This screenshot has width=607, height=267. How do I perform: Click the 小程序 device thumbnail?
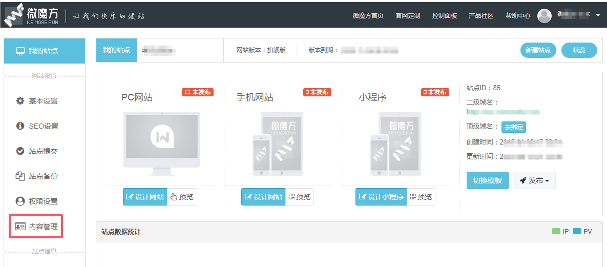point(395,144)
